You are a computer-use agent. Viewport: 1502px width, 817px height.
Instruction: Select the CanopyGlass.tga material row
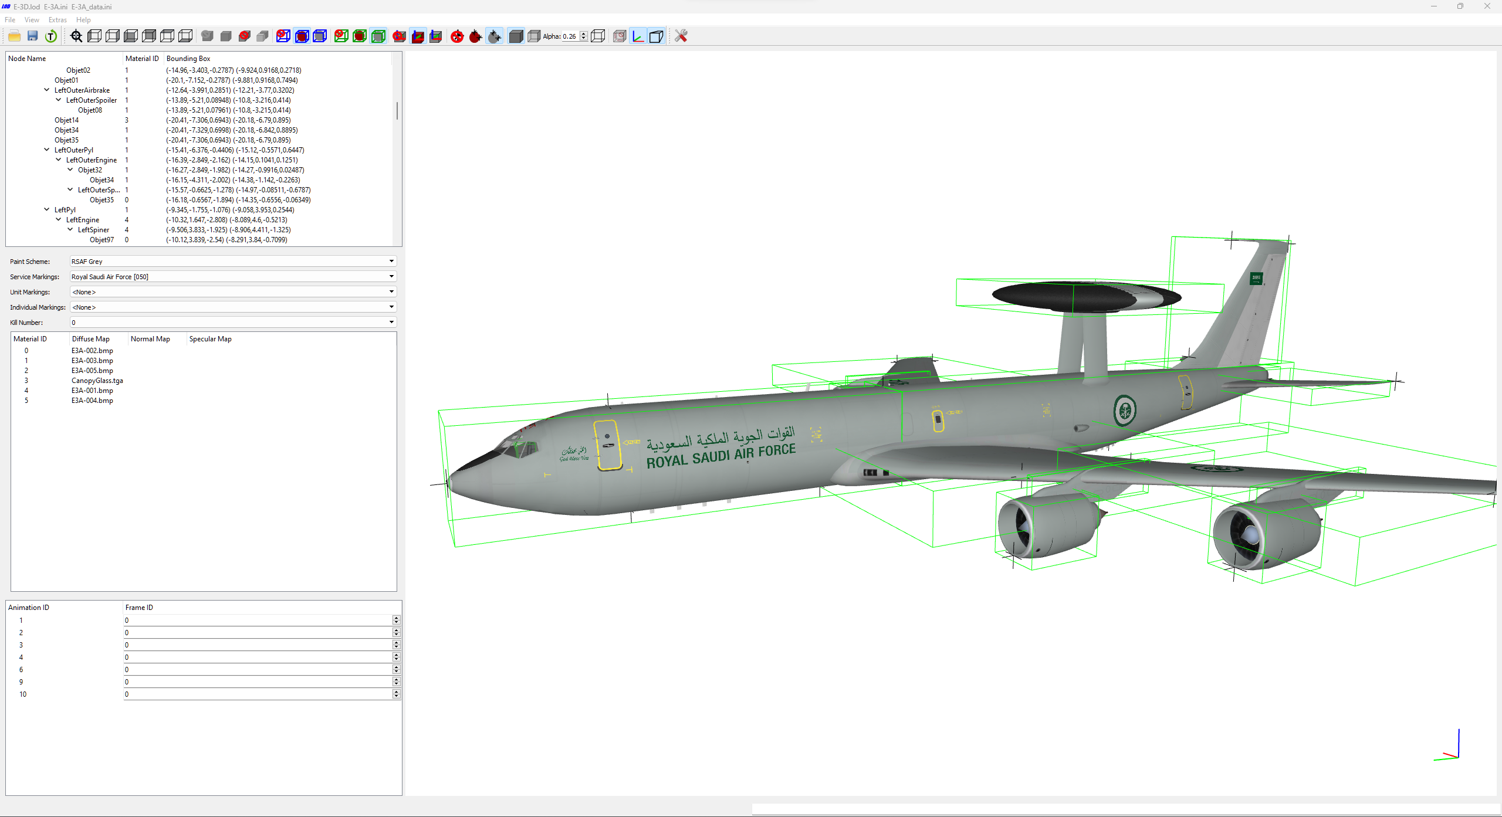pos(204,381)
